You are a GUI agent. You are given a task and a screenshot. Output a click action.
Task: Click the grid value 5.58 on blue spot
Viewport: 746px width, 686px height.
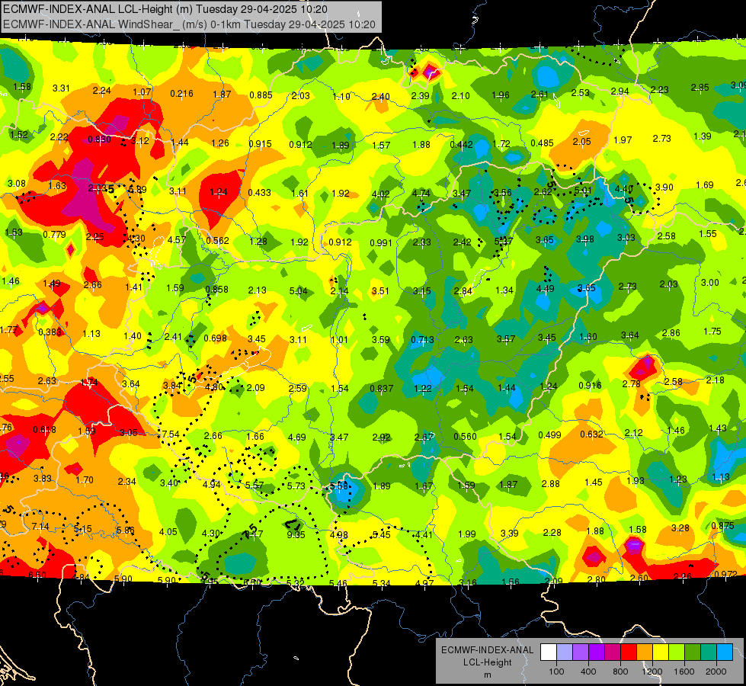(x=339, y=486)
